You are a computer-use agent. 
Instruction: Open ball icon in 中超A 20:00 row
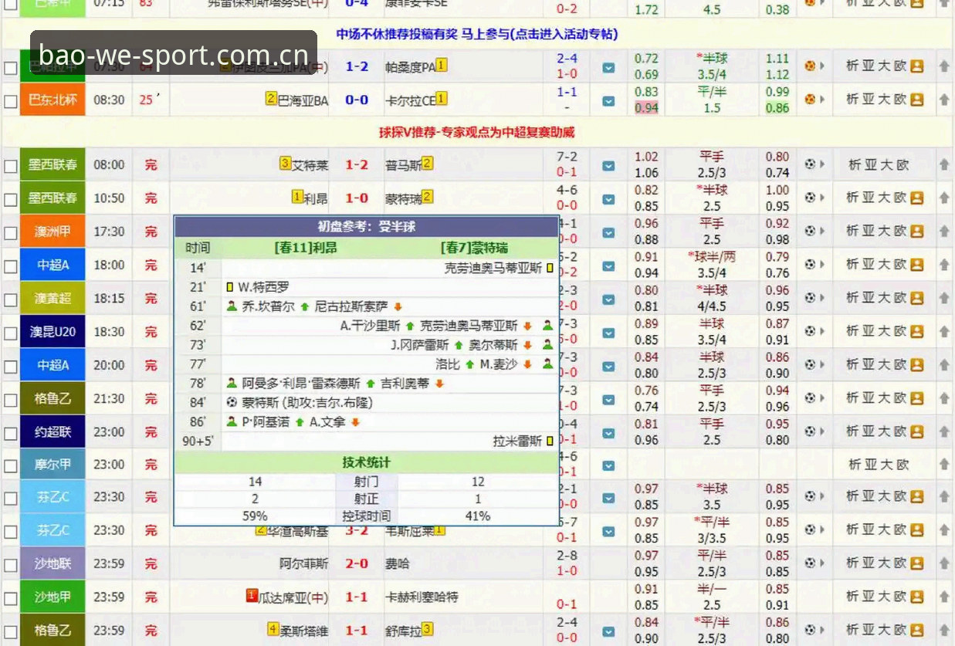click(809, 364)
